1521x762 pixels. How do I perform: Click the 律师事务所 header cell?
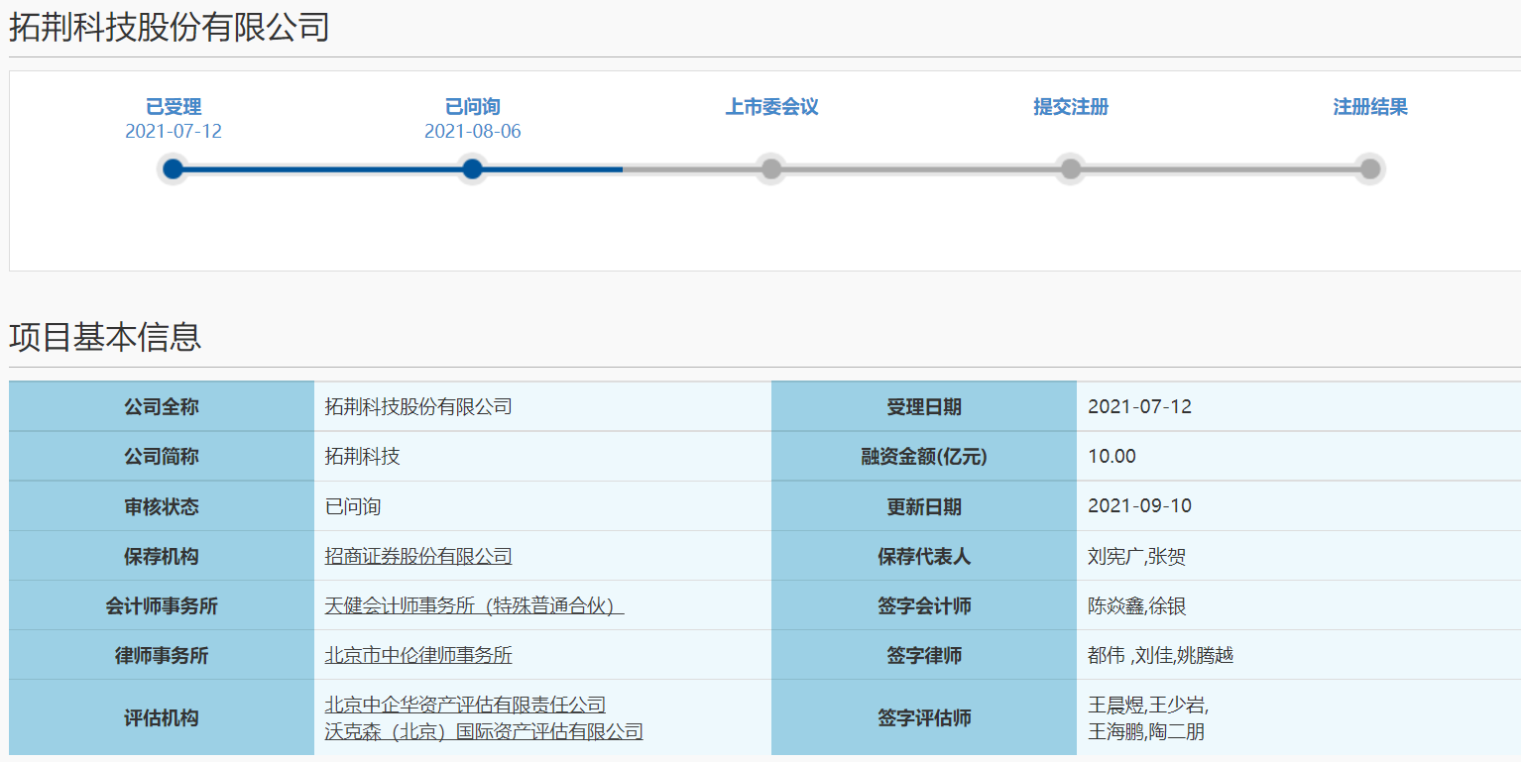point(162,655)
